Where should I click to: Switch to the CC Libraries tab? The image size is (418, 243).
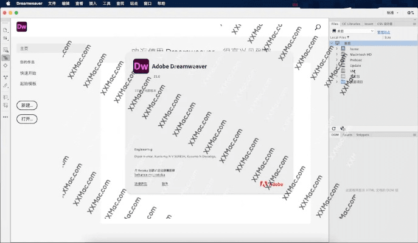pyautogui.click(x=350, y=24)
